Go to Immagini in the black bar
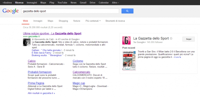200x97 pixels. pos(32,3)
